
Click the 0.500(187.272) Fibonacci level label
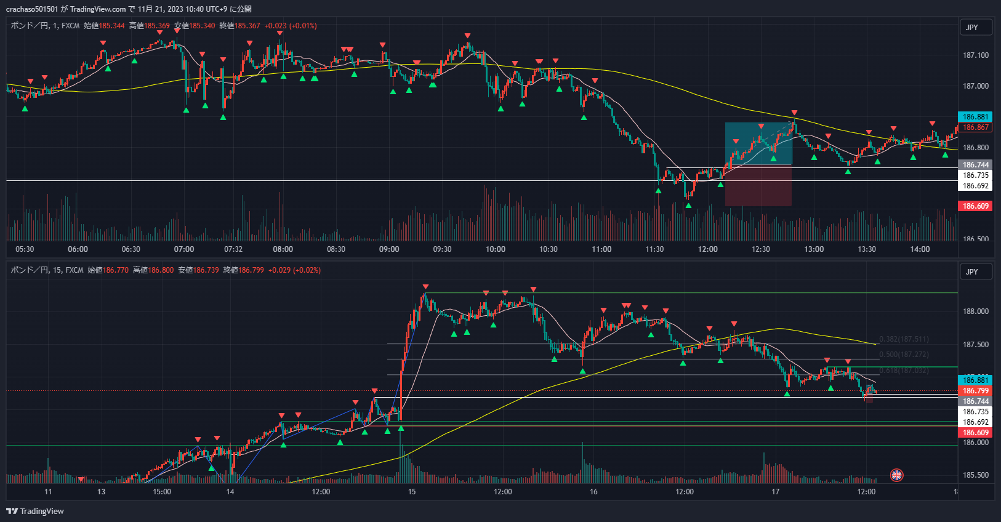[x=904, y=355]
